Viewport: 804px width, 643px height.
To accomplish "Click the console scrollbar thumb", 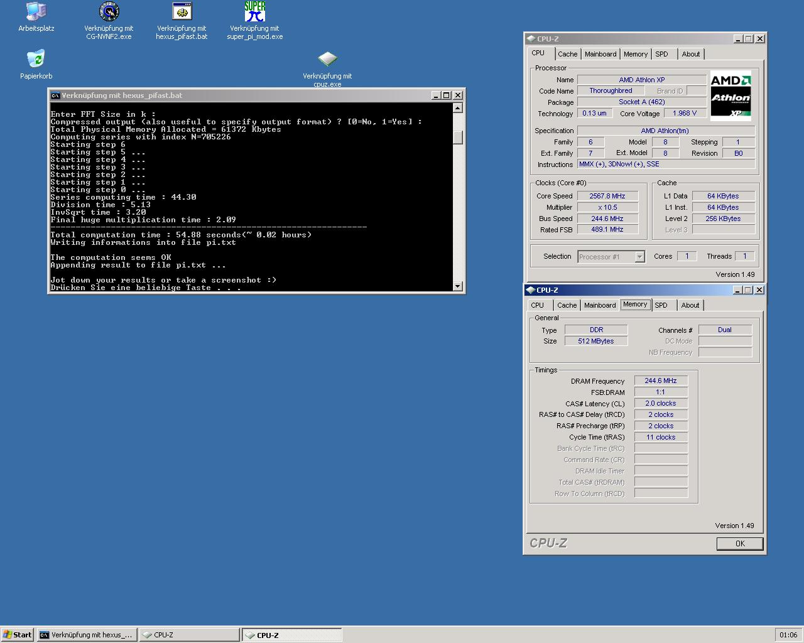I will click(x=458, y=138).
